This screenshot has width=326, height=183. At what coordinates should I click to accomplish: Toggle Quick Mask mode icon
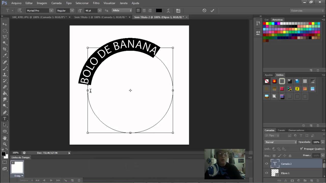point(5,162)
